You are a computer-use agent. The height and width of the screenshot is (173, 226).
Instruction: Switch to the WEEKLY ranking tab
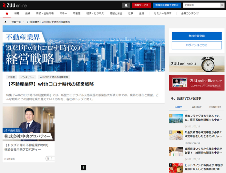pyautogui.click(x=197, y=107)
